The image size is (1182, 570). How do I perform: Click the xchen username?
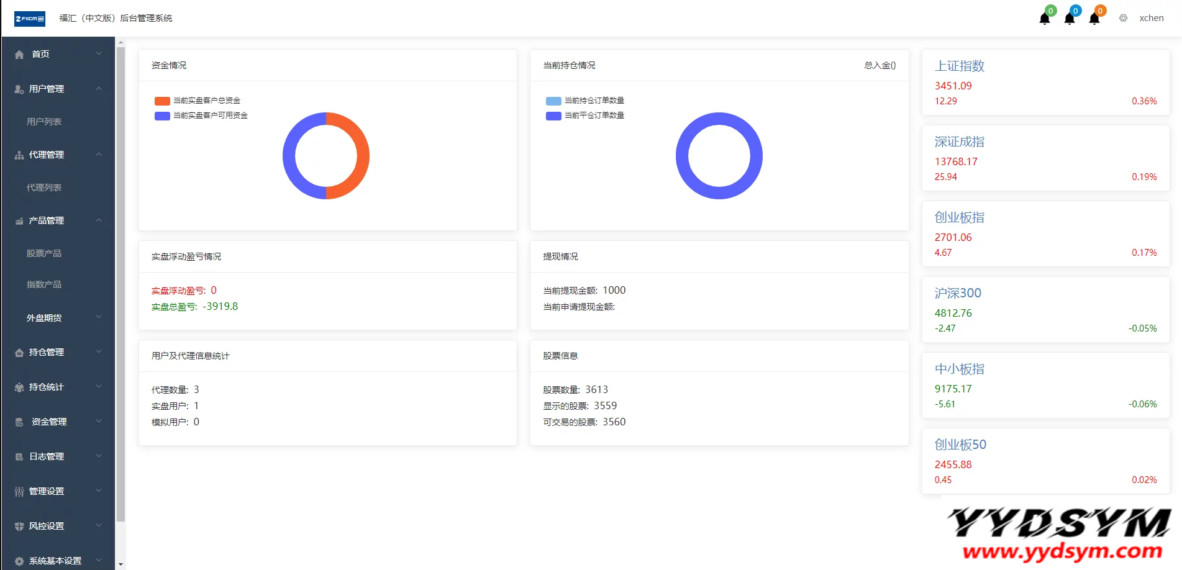pyautogui.click(x=1151, y=18)
